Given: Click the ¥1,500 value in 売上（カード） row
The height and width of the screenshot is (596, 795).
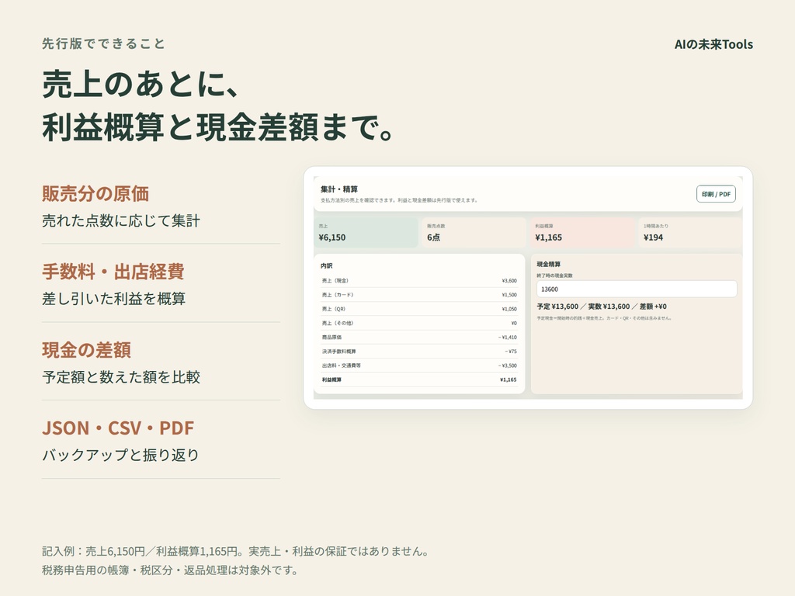Looking at the screenshot, I should [509, 294].
